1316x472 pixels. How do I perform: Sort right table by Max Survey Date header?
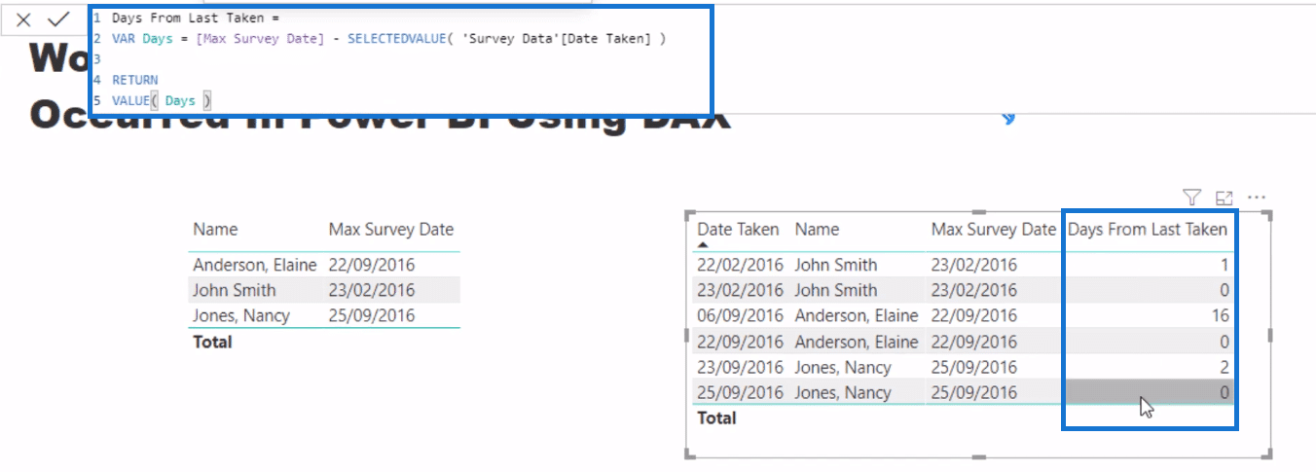point(993,230)
